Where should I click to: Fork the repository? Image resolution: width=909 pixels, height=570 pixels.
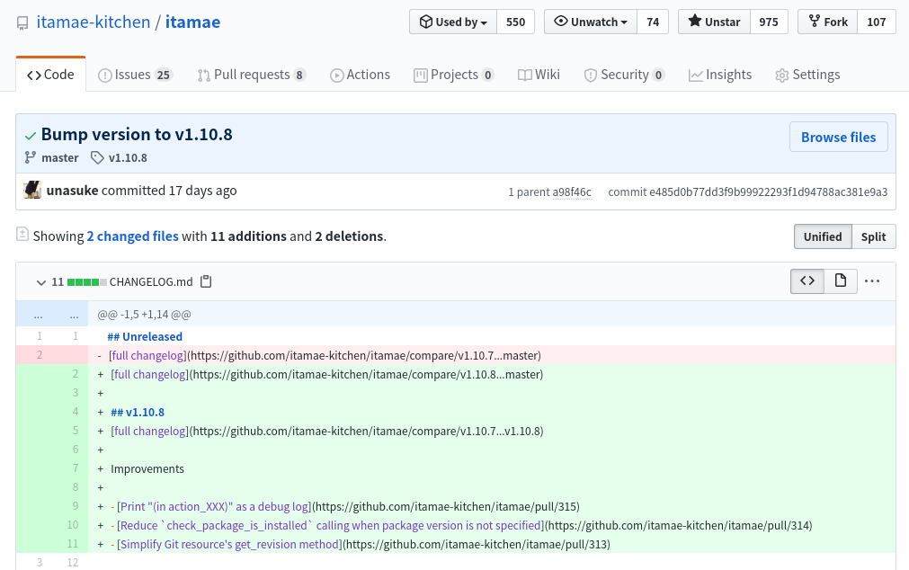[x=828, y=22]
